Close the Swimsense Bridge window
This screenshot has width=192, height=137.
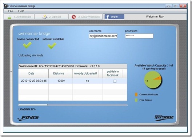click(183, 6)
